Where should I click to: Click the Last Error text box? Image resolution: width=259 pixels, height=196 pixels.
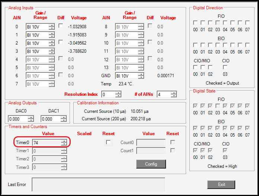click(x=98, y=184)
